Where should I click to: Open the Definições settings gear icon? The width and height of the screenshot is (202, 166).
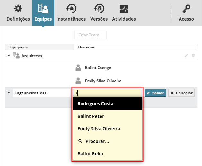coord(18,9)
